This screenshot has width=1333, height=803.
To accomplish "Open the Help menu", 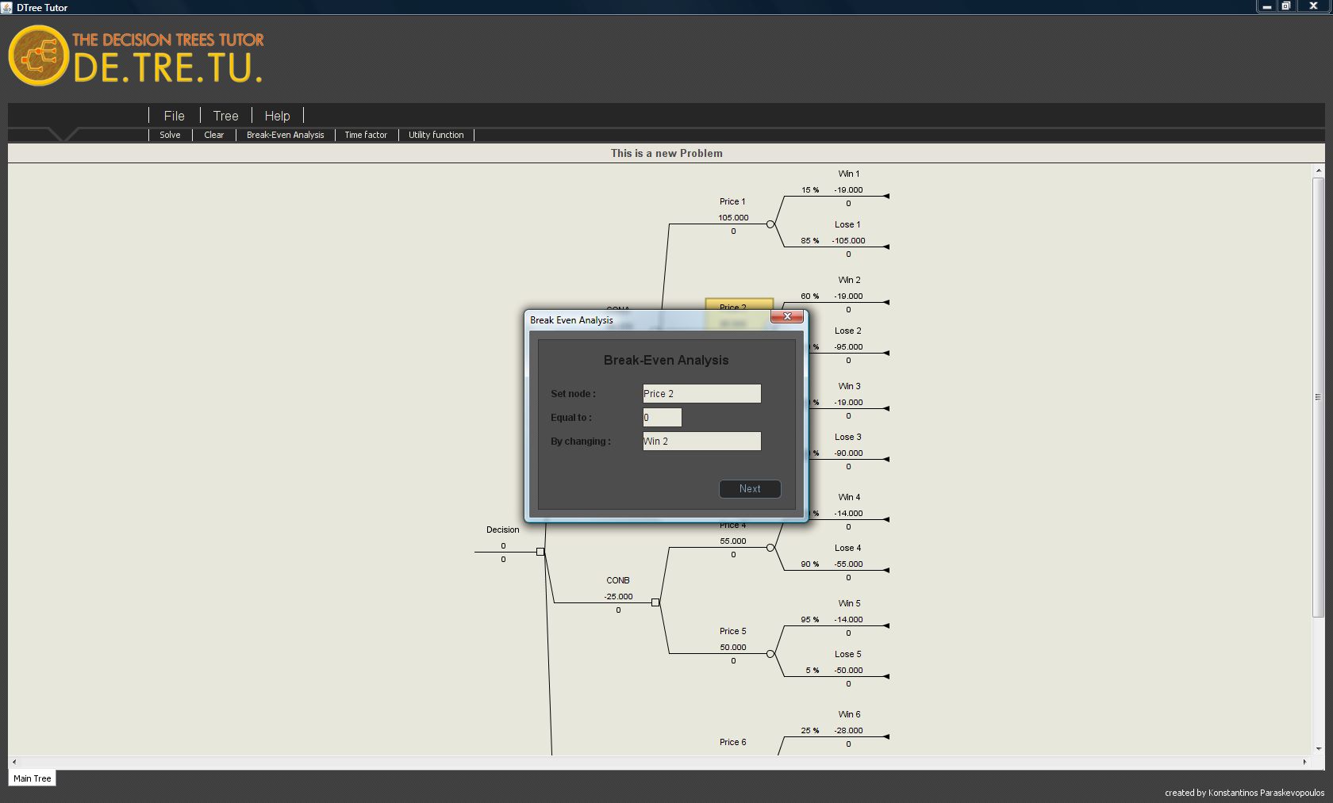I will (x=277, y=116).
